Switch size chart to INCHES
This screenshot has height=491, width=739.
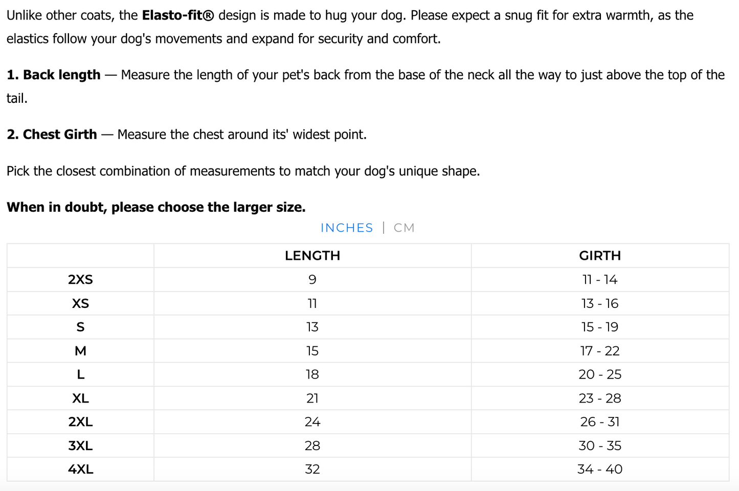pos(347,228)
